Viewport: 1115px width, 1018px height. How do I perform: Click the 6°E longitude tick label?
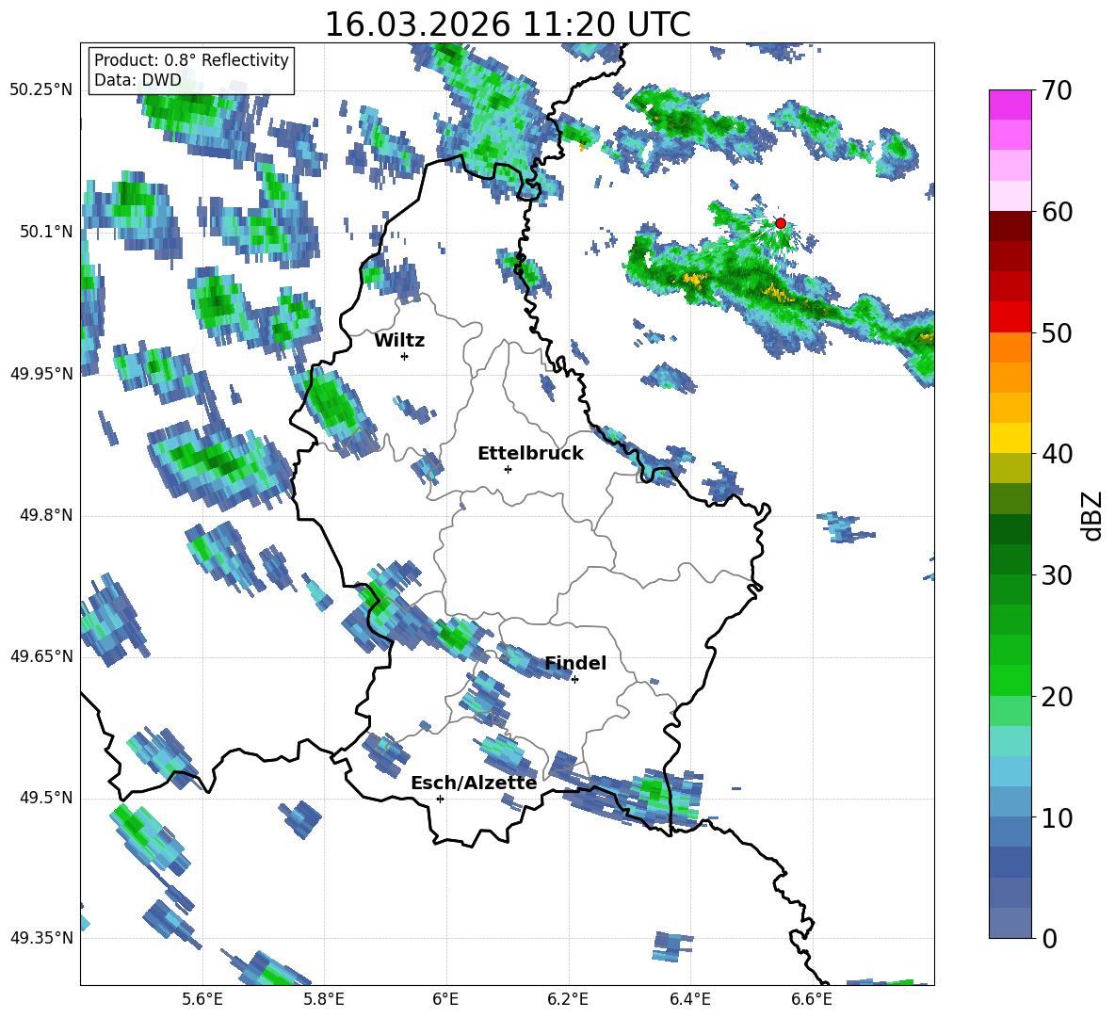445,999
